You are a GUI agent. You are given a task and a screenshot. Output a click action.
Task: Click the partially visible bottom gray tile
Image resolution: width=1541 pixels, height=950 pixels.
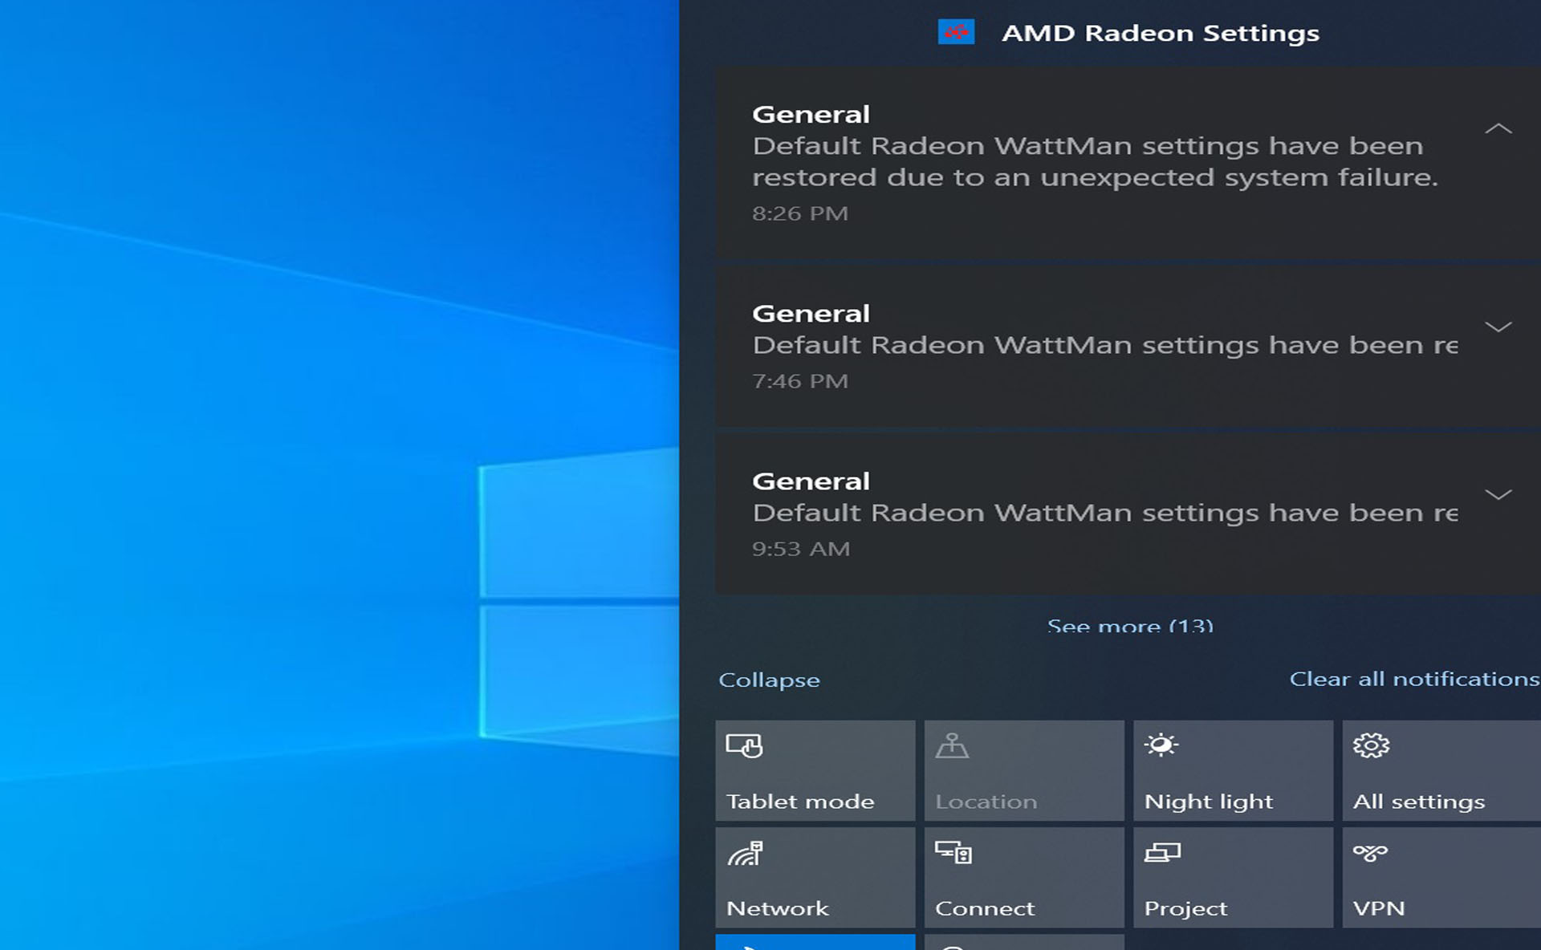coord(1023,943)
